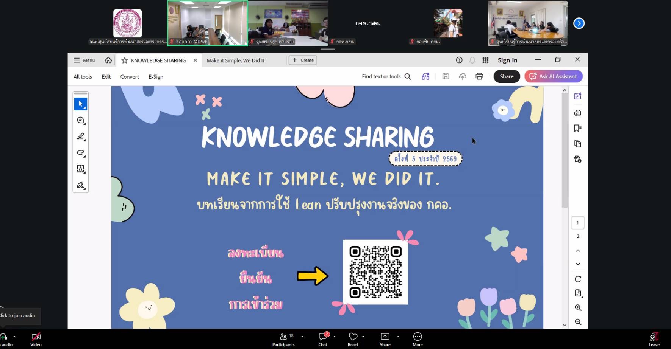Open the page thumbnails panel
The width and height of the screenshot is (671, 349).
pos(578,144)
